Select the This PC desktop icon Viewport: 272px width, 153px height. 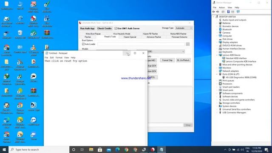[20, 6]
